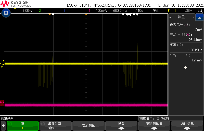Click the 500.0ms/ timebase value
This screenshot has width=204, height=131.
point(120,10)
